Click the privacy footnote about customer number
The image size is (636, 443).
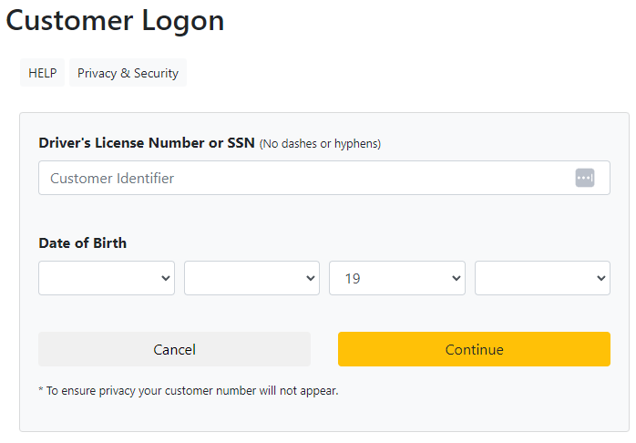pyautogui.click(x=189, y=391)
